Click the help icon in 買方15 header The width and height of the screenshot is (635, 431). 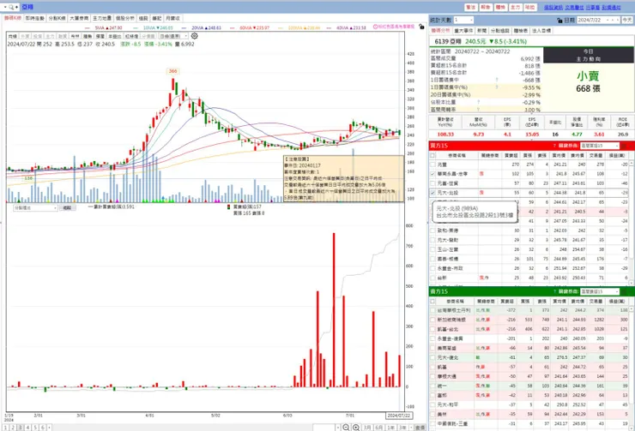click(554, 146)
